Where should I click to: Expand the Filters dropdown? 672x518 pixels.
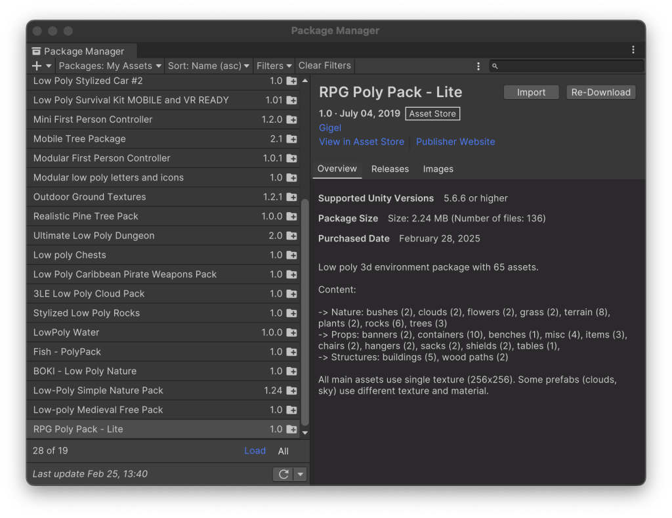point(274,66)
